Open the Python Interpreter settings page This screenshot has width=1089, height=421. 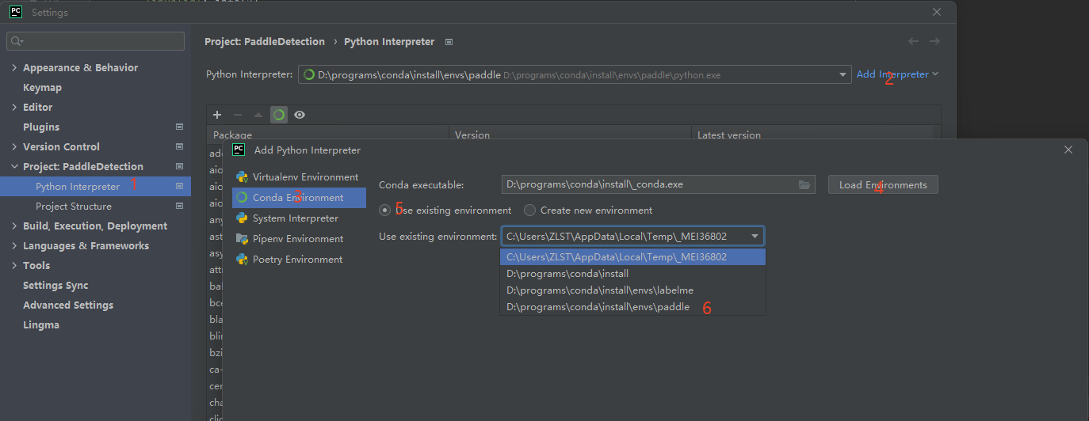(x=78, y=187)
